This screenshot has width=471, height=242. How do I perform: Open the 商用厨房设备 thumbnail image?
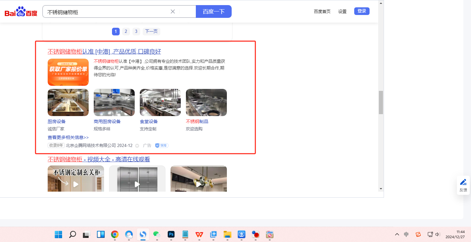tap(114, 102)
